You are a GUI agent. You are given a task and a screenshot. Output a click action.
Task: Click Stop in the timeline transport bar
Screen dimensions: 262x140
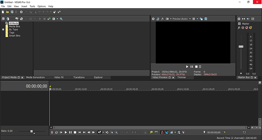(x=75, y=132)
